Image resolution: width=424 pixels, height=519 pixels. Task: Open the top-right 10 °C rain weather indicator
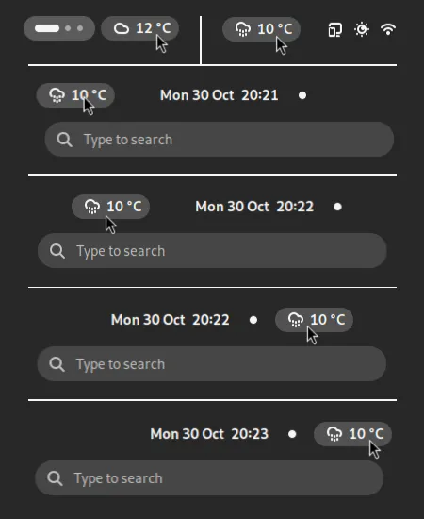(261, 29)
